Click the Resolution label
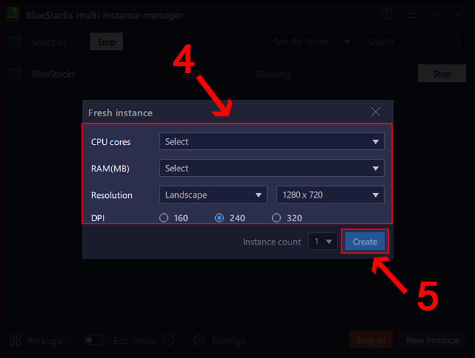Screen dimensions: 475x358 tap(112, 195)
